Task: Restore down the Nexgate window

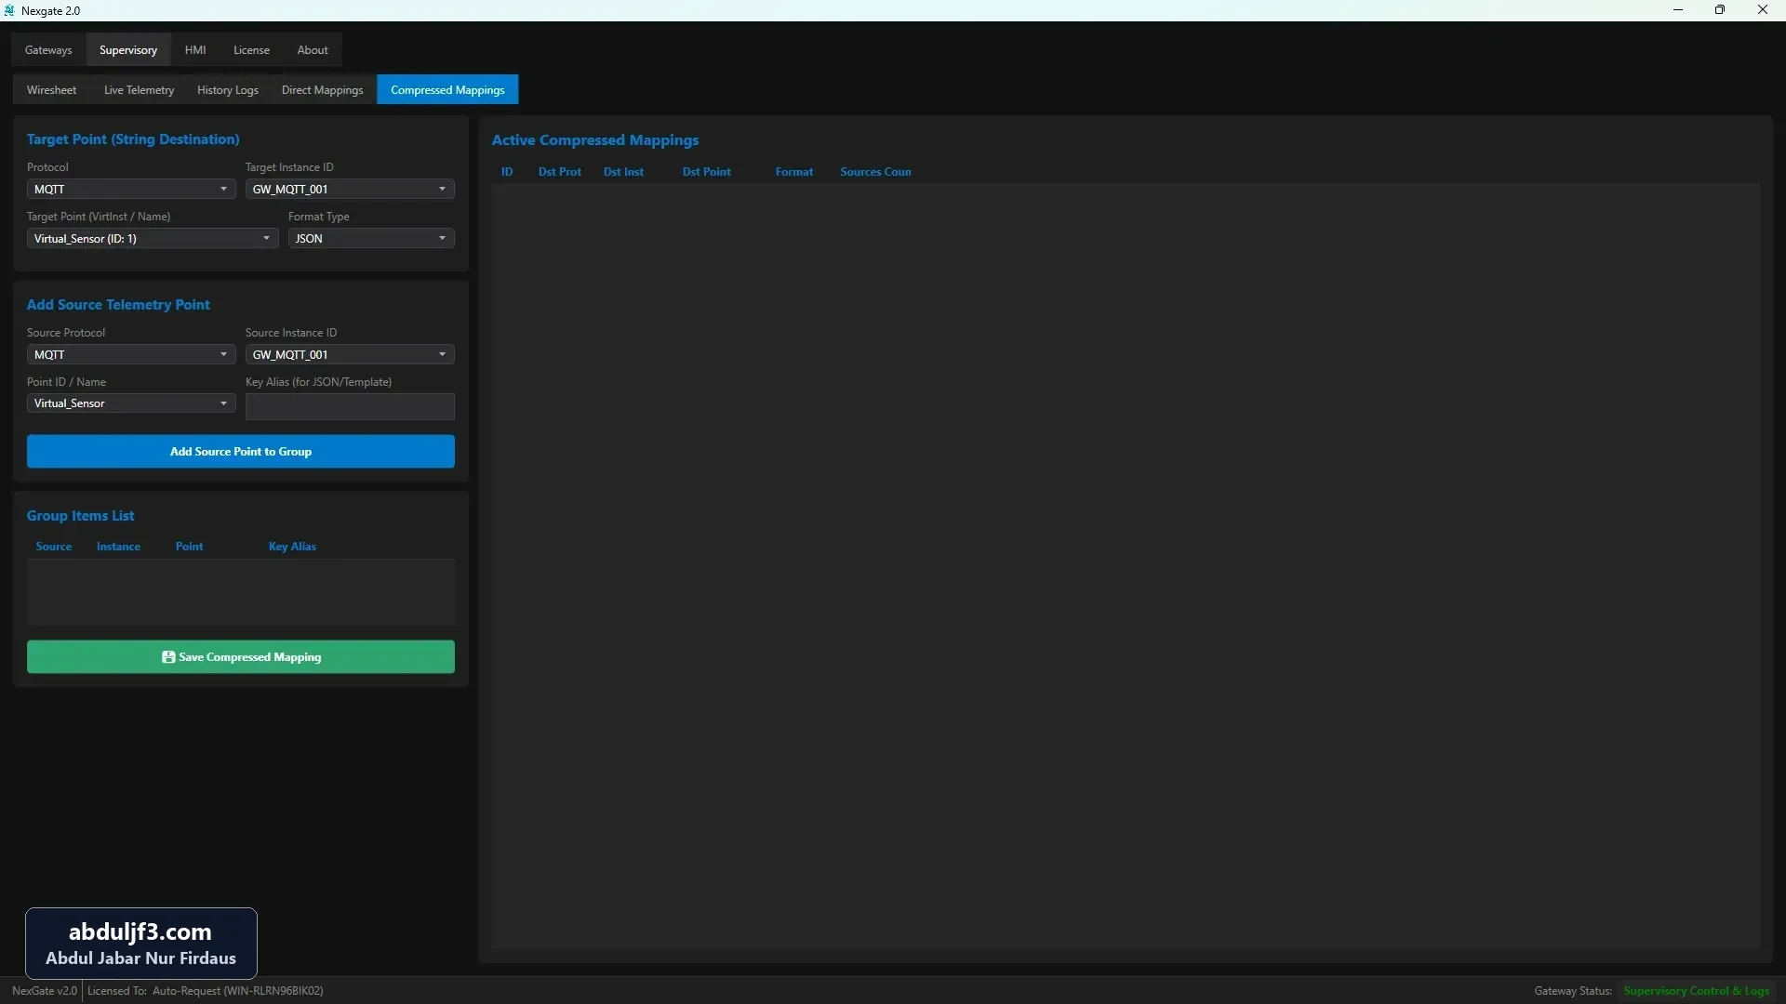Action: coord(1720,10)
